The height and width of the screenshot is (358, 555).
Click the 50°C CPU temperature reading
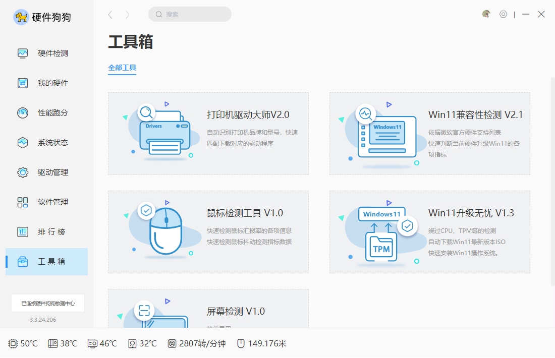[29, 343]
